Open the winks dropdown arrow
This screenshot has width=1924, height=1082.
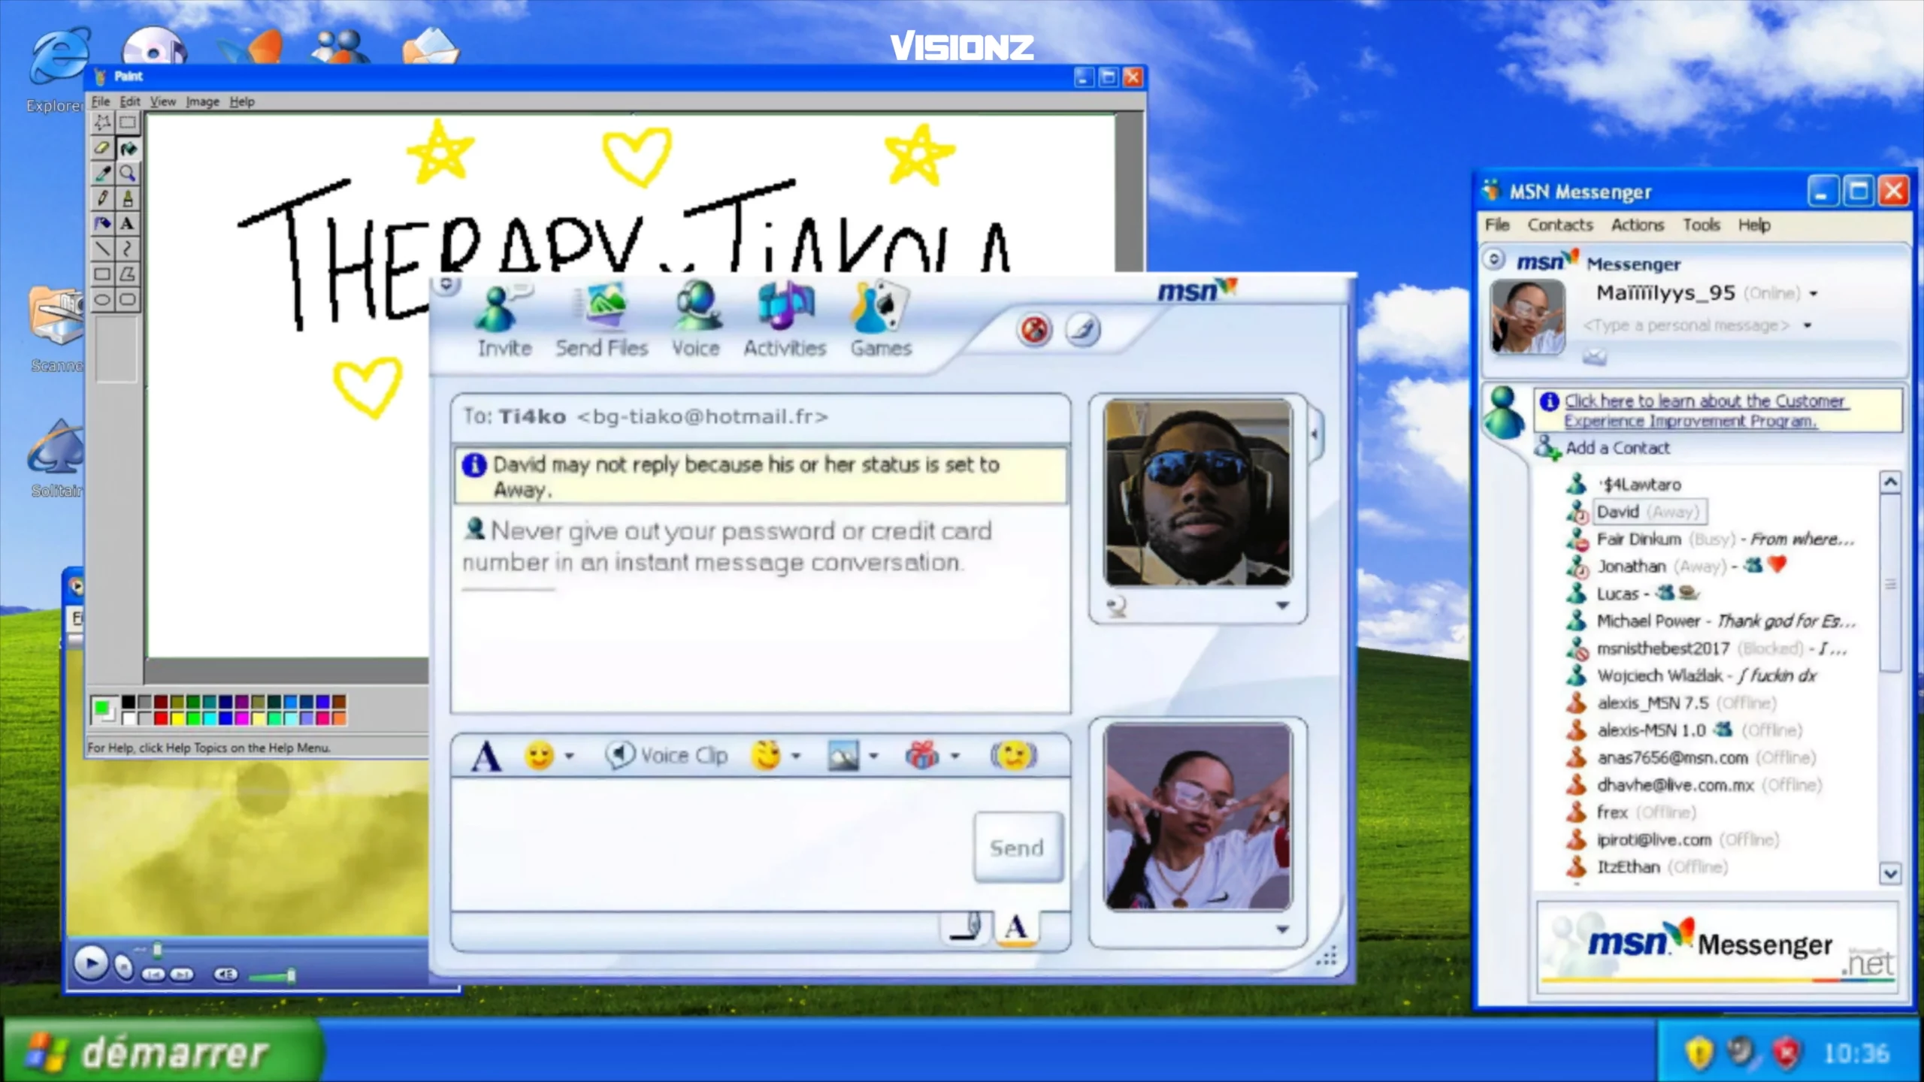(796, 756)
